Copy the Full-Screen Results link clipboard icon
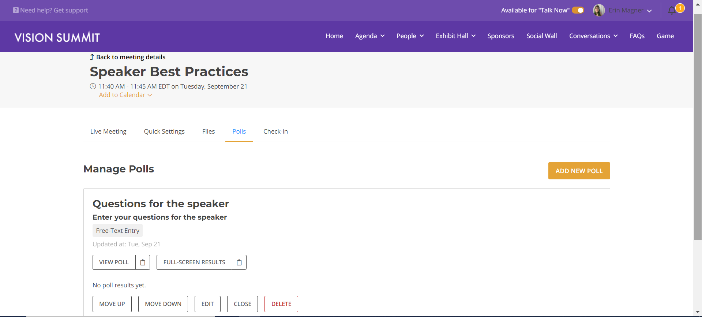The width and height of the screenshot is (702, 317). (239, 262)
